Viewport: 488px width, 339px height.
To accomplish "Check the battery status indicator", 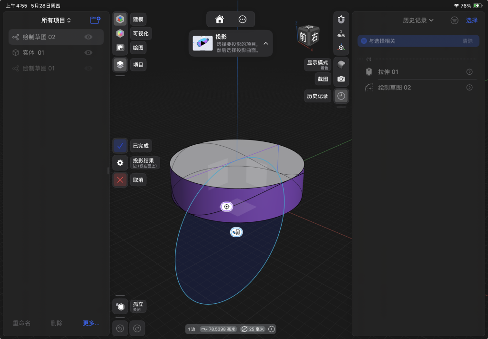I will point(477,6).
